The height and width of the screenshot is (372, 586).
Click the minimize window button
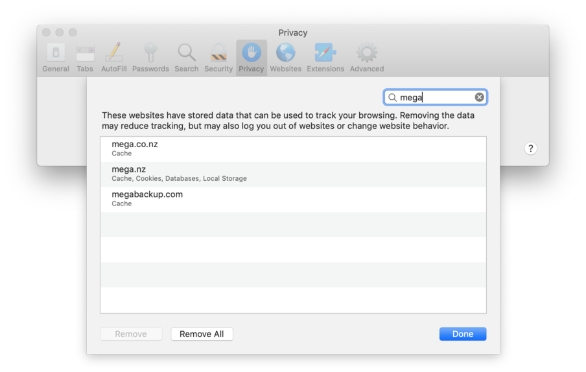tap(60, 32)
